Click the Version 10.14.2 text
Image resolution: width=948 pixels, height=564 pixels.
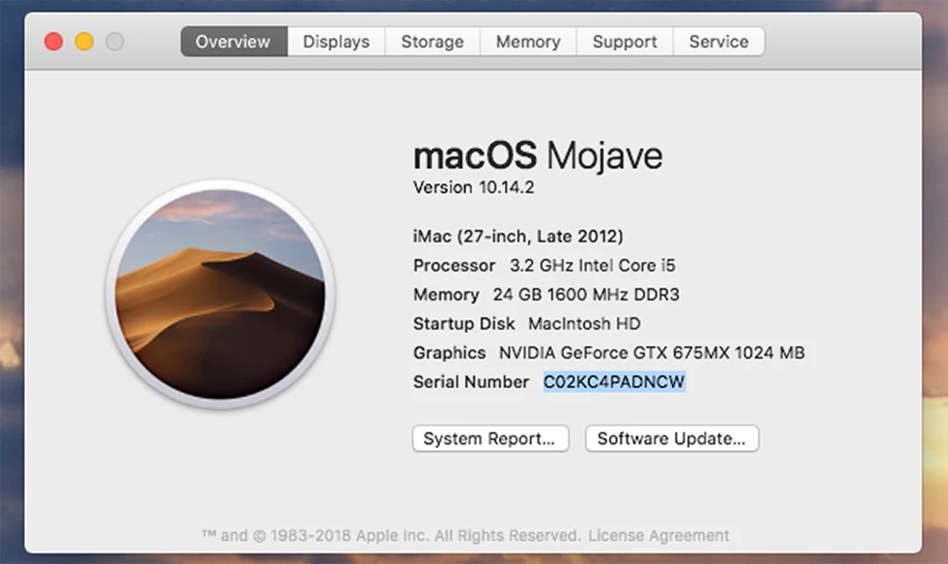click(473, 187)
